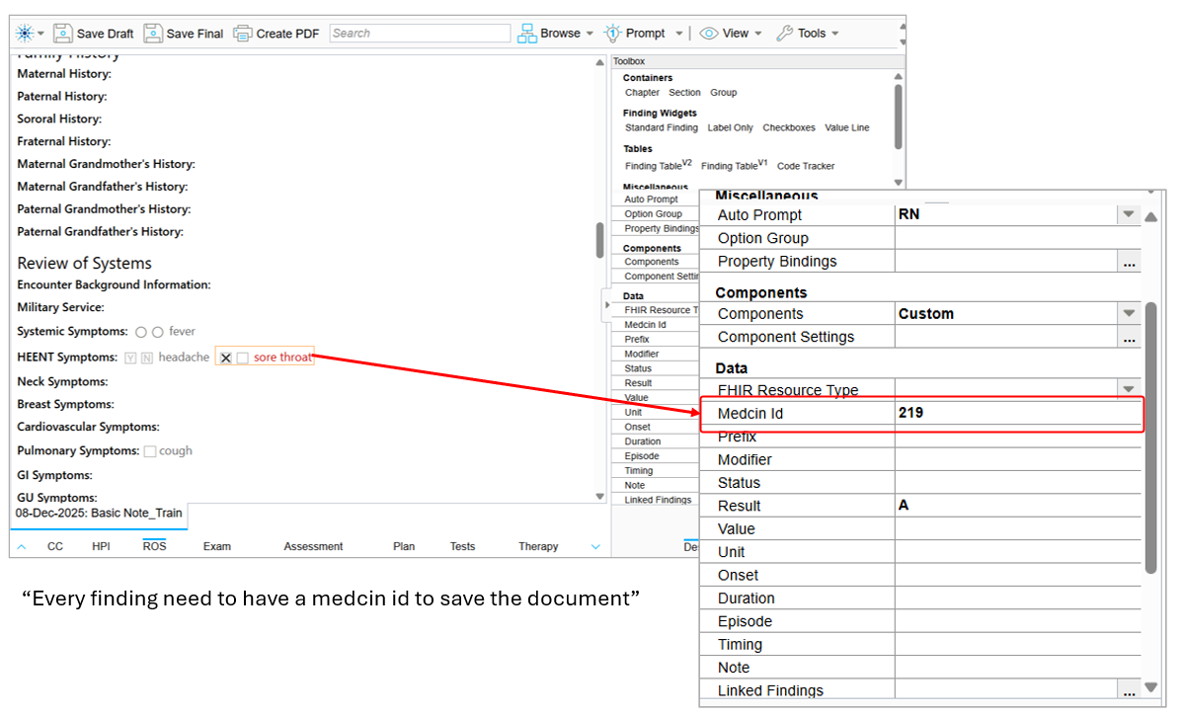Expand the Components dropdown set to Custom
The image size is (1182, 718).
pos(1128,314)
